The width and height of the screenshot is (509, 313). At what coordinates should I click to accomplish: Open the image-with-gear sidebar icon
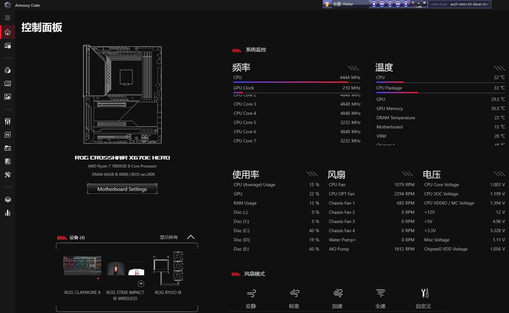8,161
